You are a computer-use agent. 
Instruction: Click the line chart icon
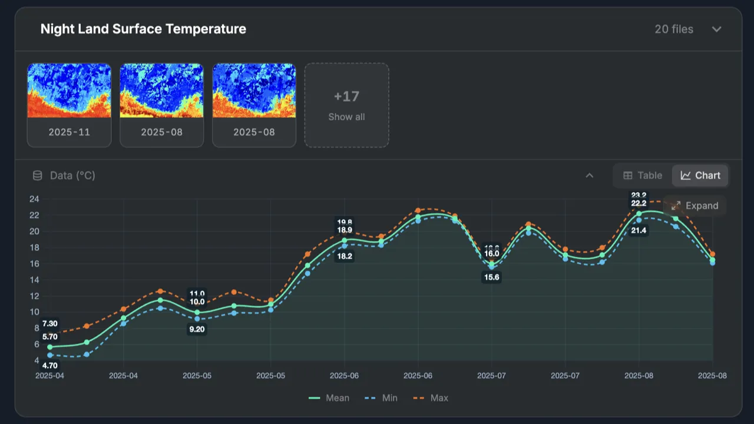686,175
